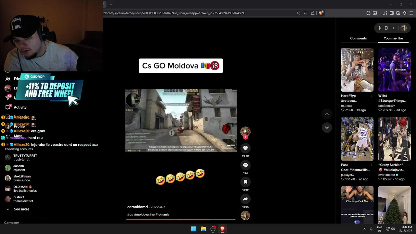Open options for the Hard#fyp video card
The image size is (416, 234).
point(371,96)
